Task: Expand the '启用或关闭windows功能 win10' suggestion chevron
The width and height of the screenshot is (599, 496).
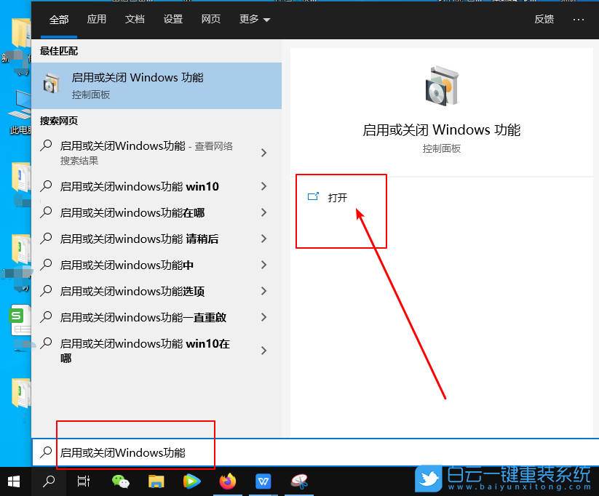Action: point(263,187)
